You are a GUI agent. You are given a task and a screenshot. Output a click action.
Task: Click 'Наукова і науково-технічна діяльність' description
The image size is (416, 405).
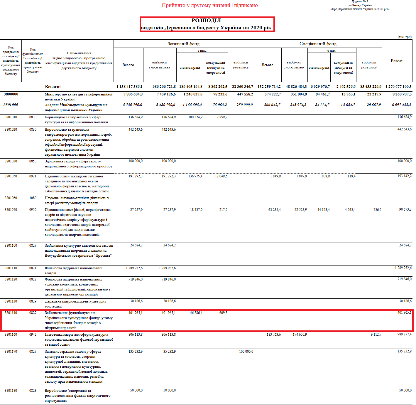click(x=77, y=201)
